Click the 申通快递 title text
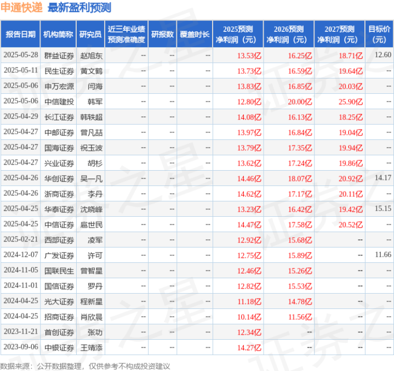Image resolution: width=394 pixels, height=371 pixels. 21,8
